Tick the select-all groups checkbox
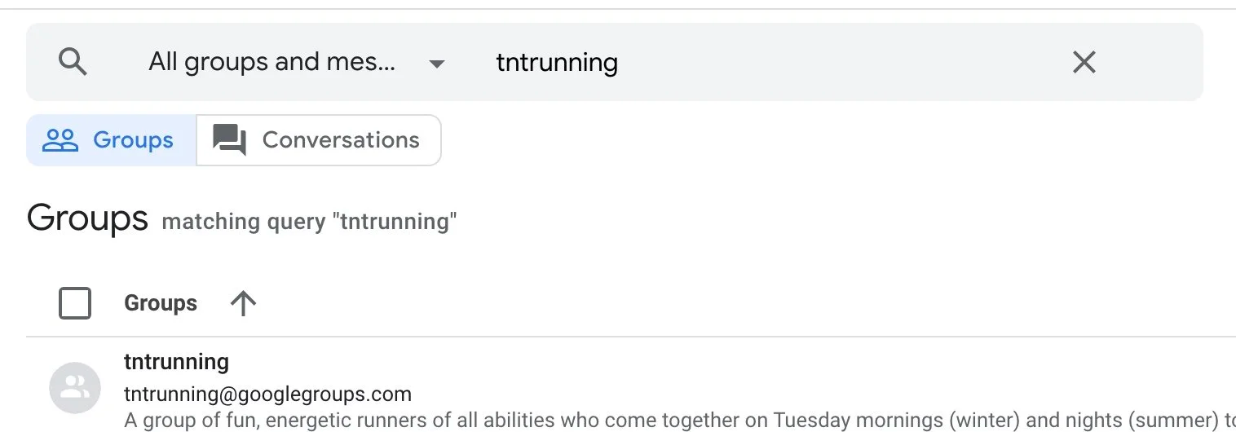This screenshot has width=1236, height=432. 75,303
